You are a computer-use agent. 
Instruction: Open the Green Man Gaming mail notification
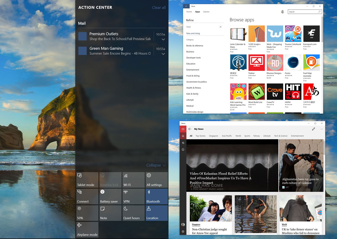122,51
